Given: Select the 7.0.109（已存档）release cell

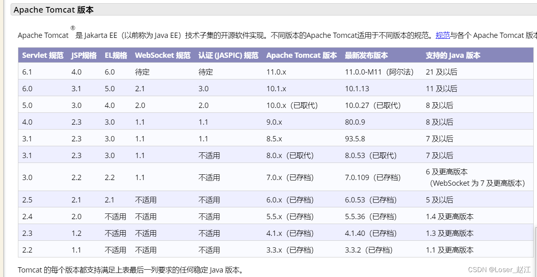Looking at the screenshot, I should (x=373, y=178).
